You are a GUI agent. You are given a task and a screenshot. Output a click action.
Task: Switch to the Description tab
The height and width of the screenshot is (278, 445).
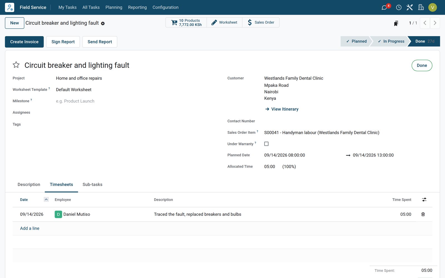click(29, 185)
